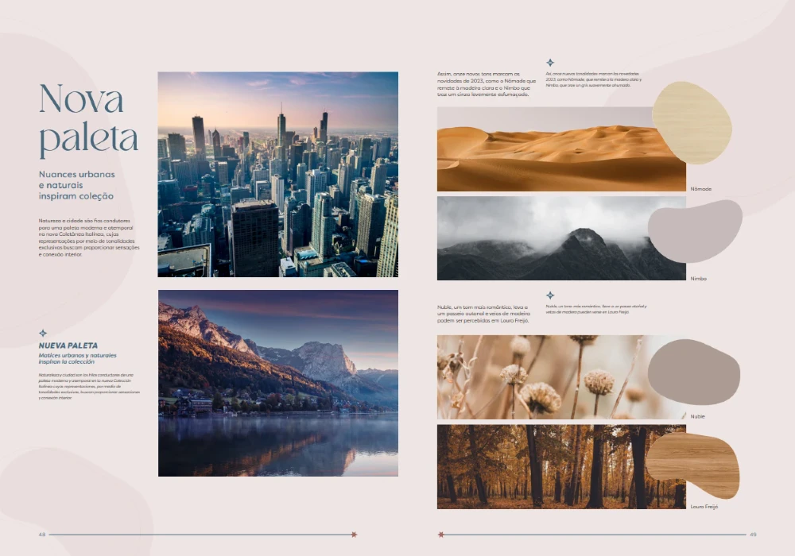
Task: Click the red star starting the right footer line
Action: (x=441, y=535)
